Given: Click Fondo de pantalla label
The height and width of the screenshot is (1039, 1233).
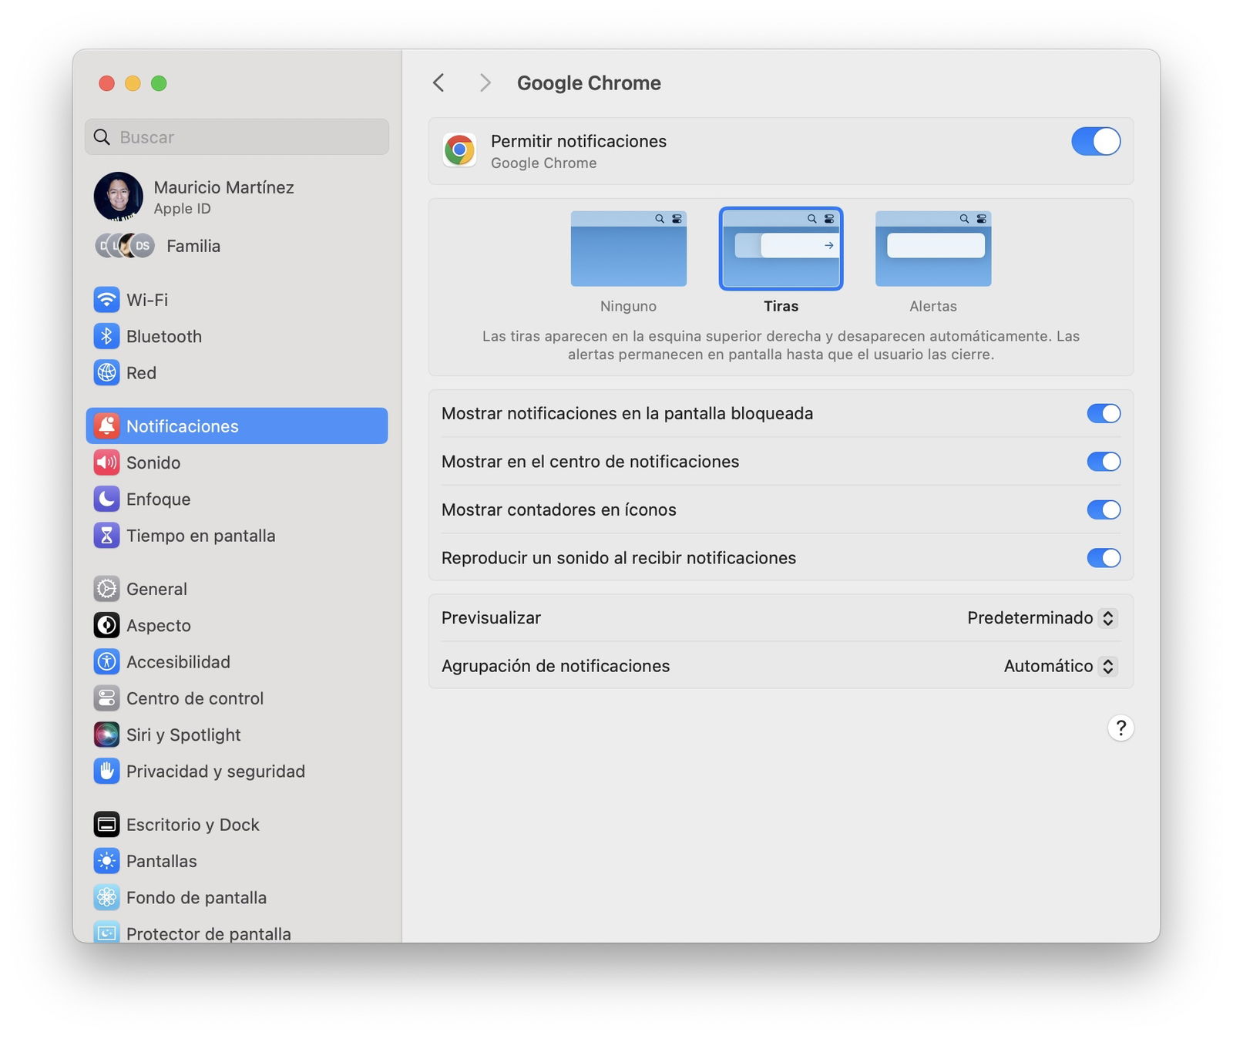Looking at the screenshot, I should pos(197,898).
